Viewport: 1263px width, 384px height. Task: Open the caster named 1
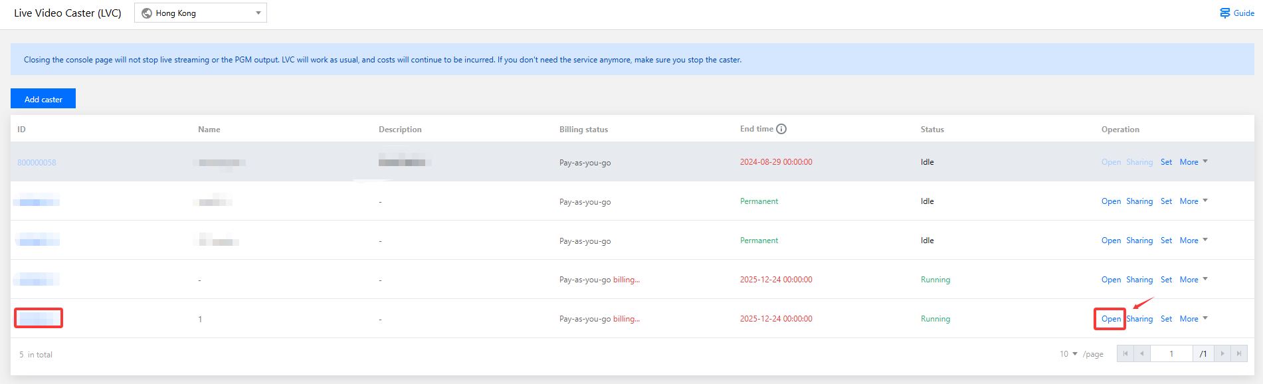(1111, 319)
